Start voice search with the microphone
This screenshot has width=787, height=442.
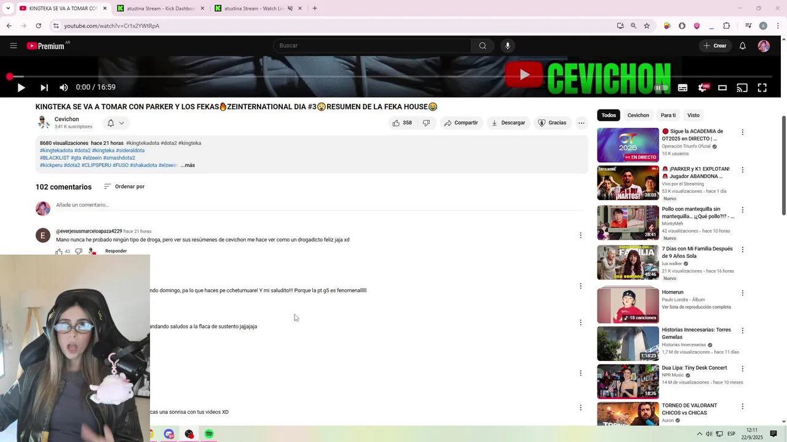pyautogui.click(x=507, y=45)
